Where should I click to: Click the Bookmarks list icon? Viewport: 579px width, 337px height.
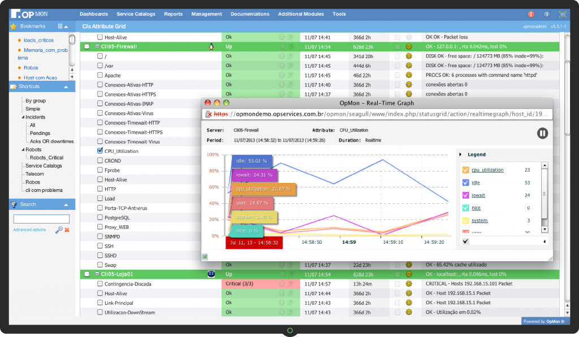[x=60, y=26]
